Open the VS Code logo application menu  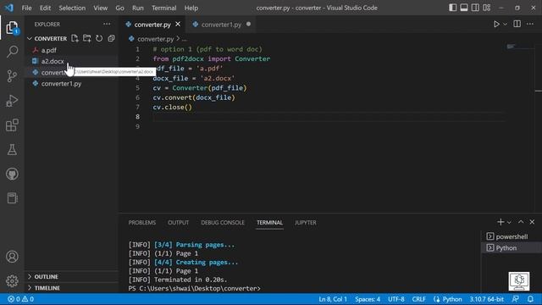pos(9,8)
